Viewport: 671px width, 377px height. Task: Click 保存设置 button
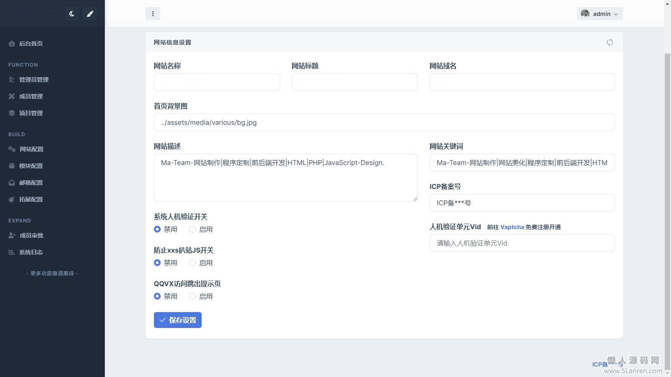click(x=177, y=320)
